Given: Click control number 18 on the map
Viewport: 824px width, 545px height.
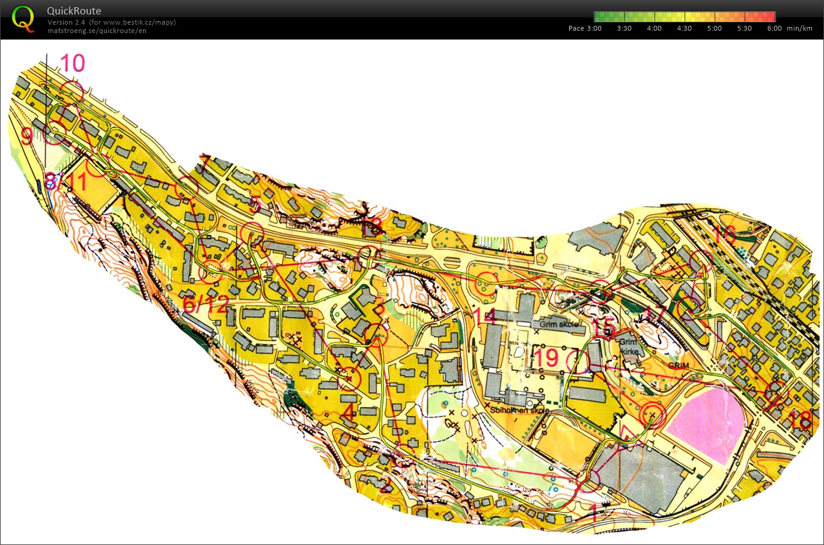Looking at the screenshot, I should point(801,420).
